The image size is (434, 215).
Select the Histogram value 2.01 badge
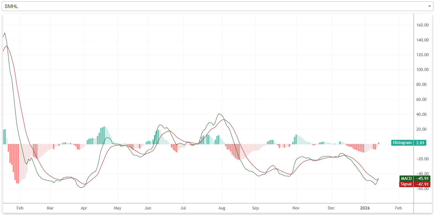(420, 143)
